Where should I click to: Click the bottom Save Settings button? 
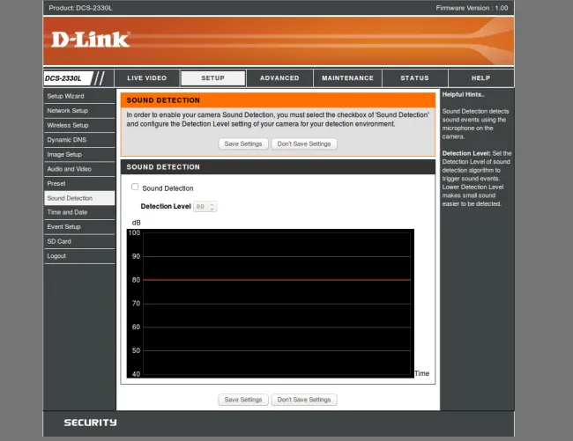[x=243, y=400]
